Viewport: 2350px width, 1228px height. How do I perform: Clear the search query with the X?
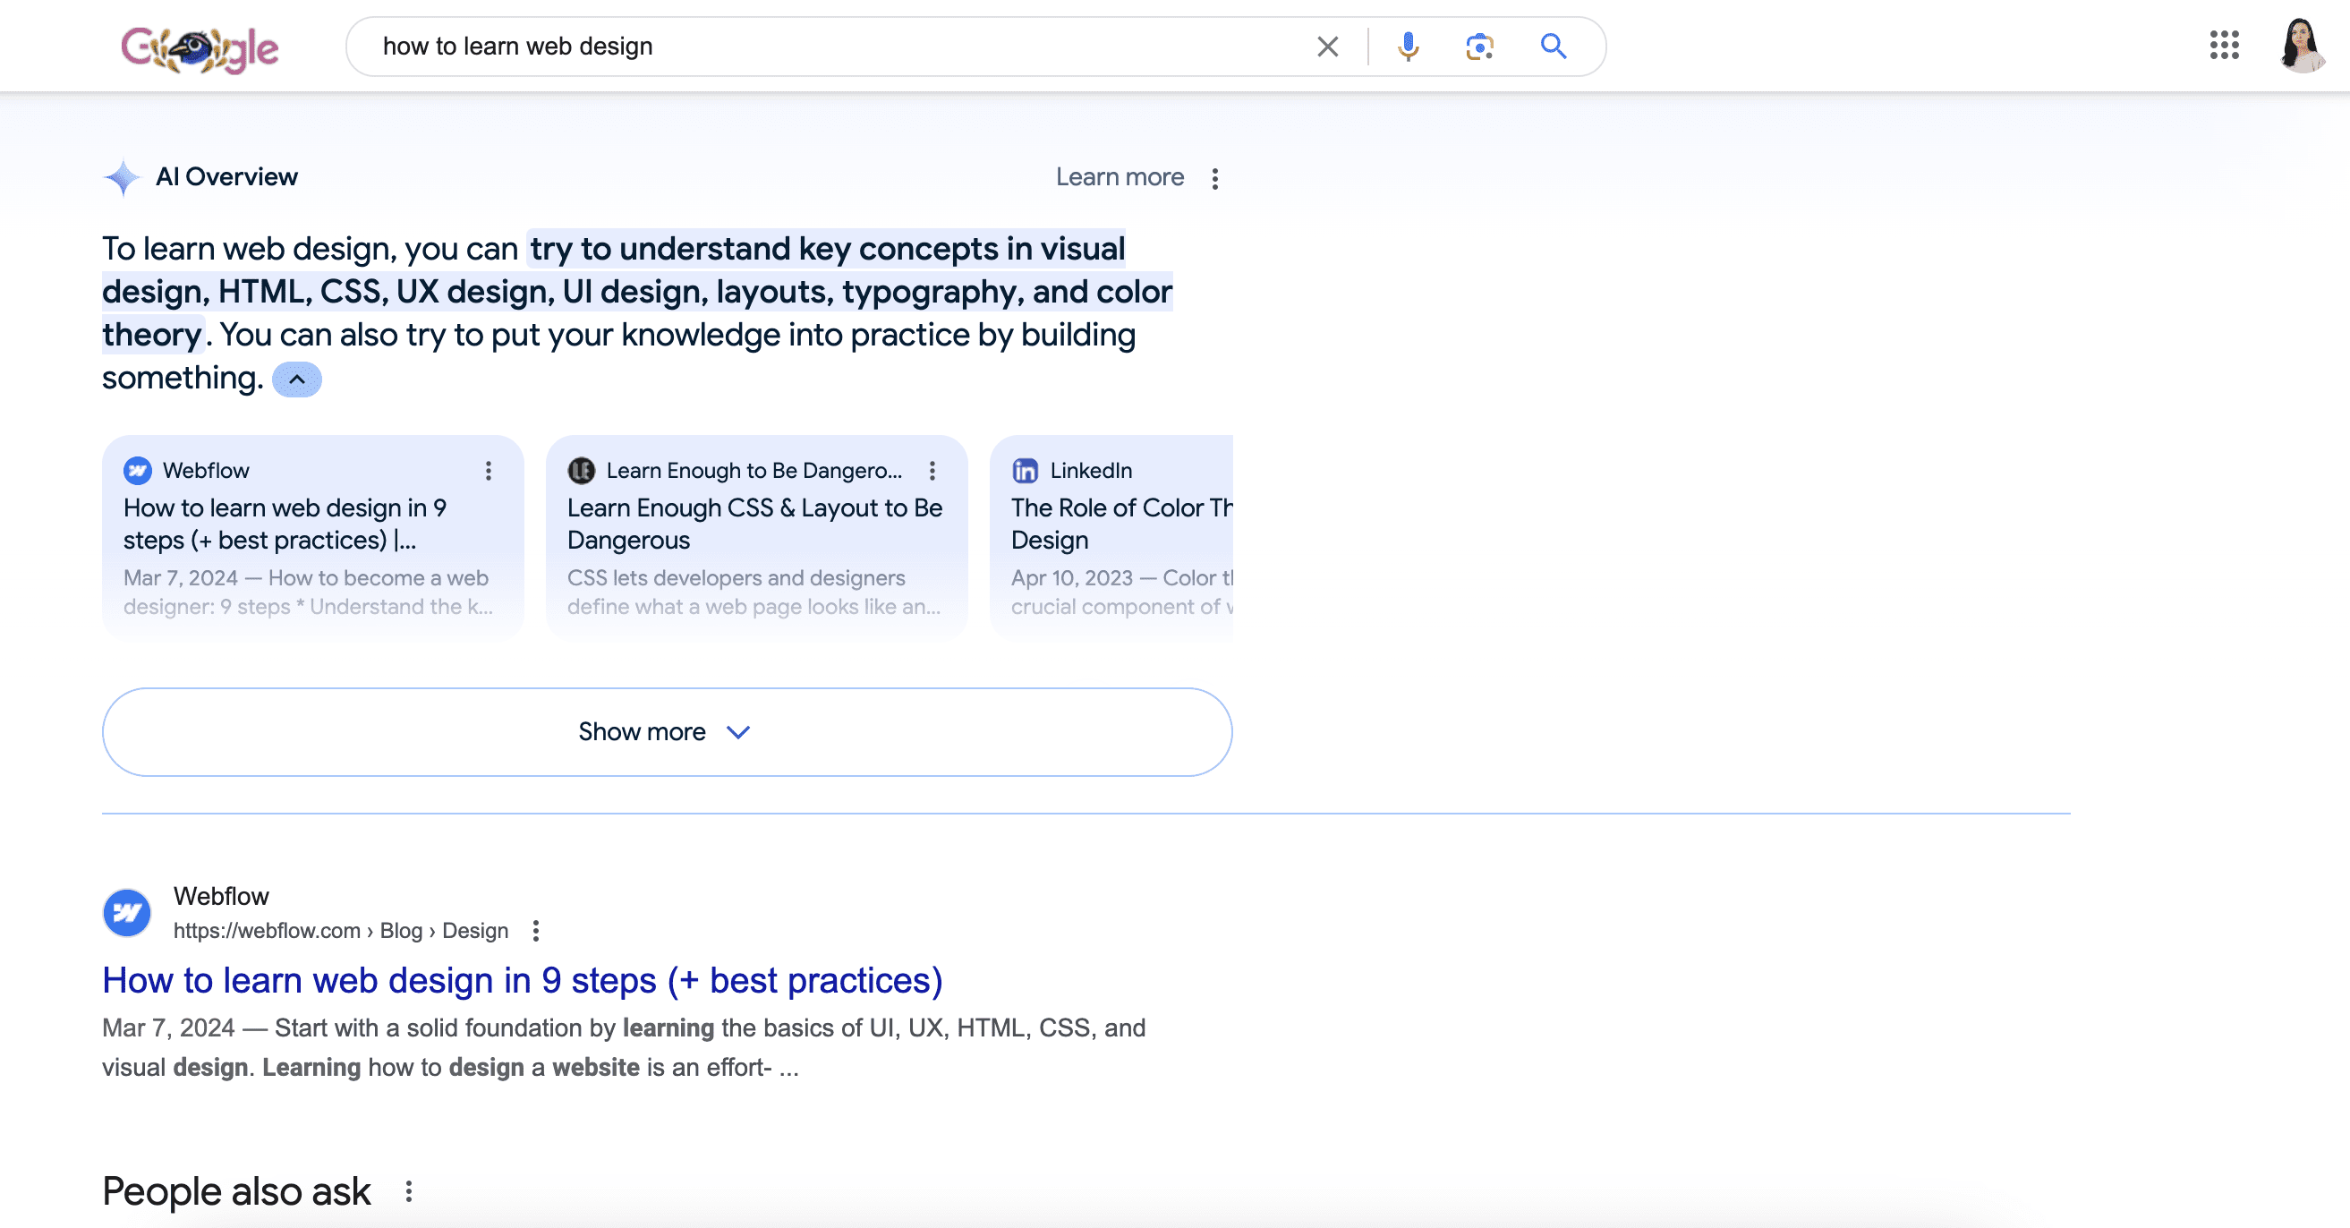pos(1327,47)
